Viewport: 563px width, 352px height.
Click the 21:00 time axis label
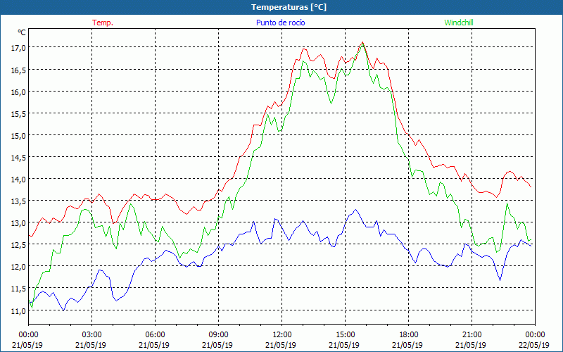coord(472,335)
